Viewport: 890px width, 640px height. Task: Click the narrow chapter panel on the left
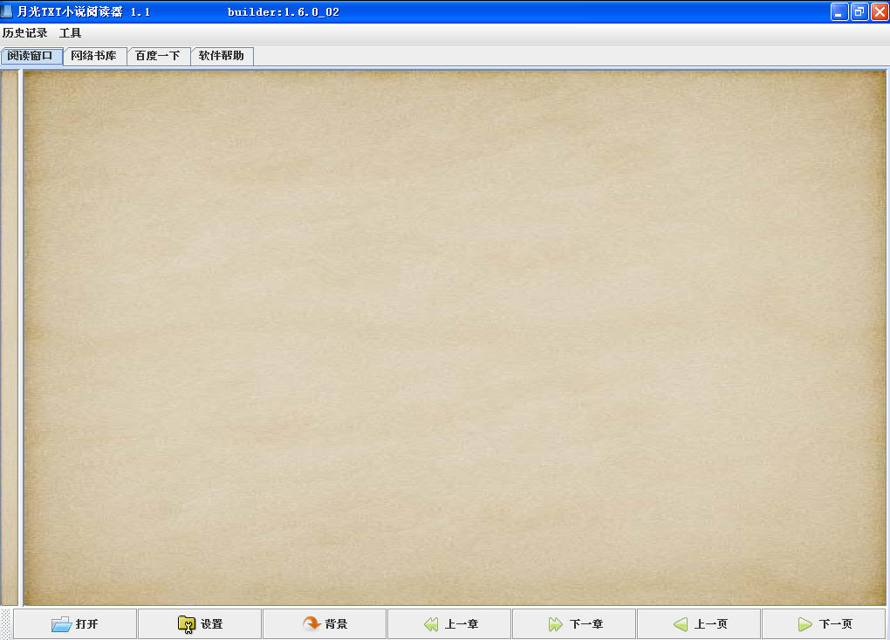coord(10,336)
